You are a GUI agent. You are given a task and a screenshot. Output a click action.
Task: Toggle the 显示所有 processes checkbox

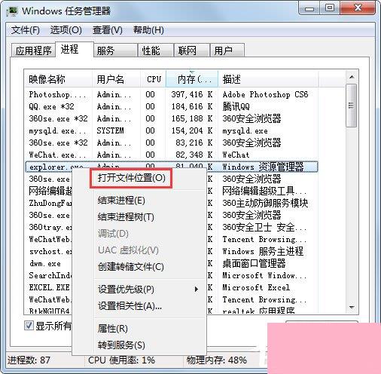click(29, 326)
